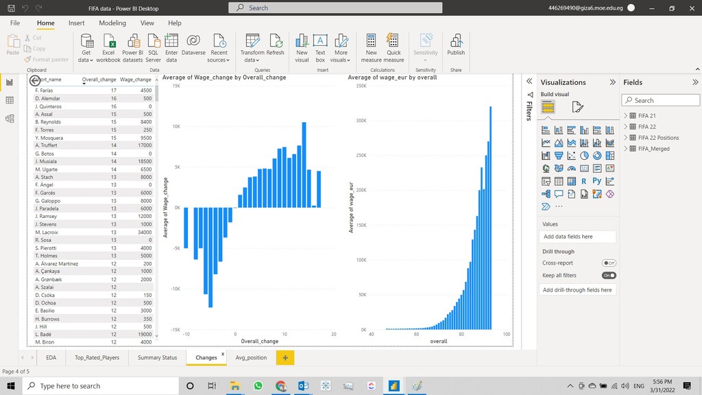The height and width of the screenshot is (395, 702).
Task: Select the Scatter chart visual
Action: pyautogui.click(x=572, y=156)
